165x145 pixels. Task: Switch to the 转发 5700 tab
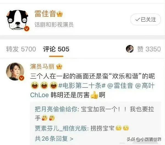pyautogui.click(x=21, y=49)
